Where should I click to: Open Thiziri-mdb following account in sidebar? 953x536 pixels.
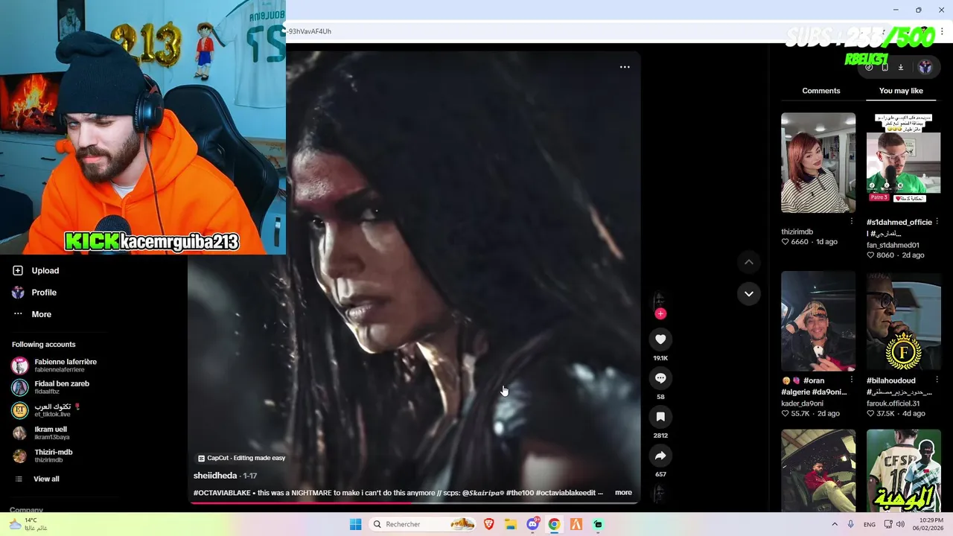coord(42,456)
